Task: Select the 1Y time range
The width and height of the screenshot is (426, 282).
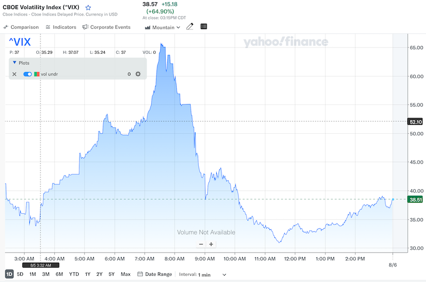Action: [87, 274]
